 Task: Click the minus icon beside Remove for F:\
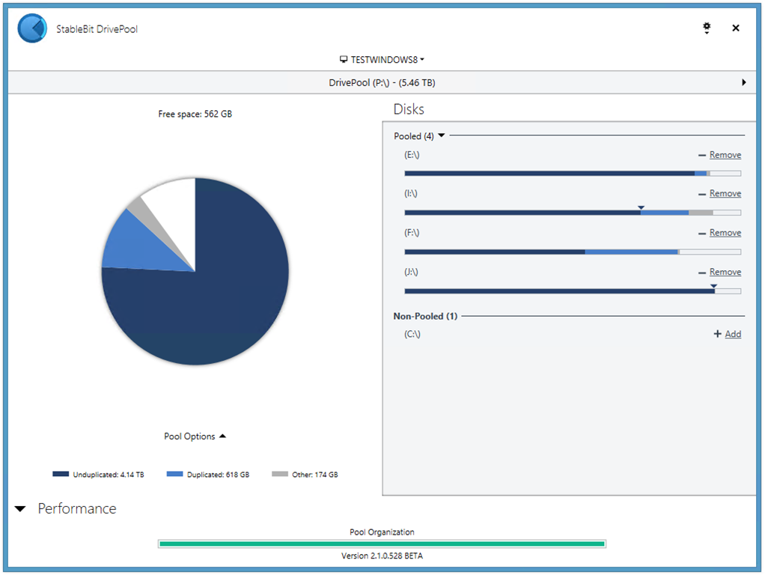tap(702, 234)
